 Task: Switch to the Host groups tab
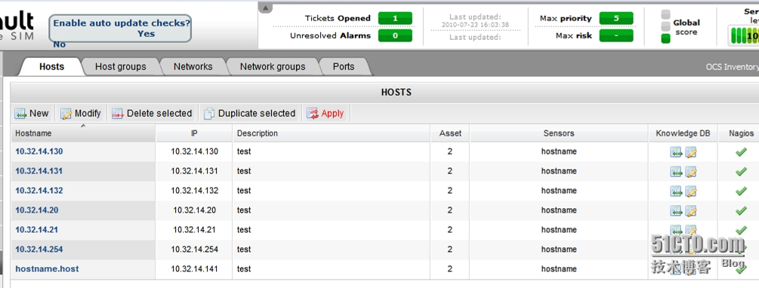coord(121,66)
